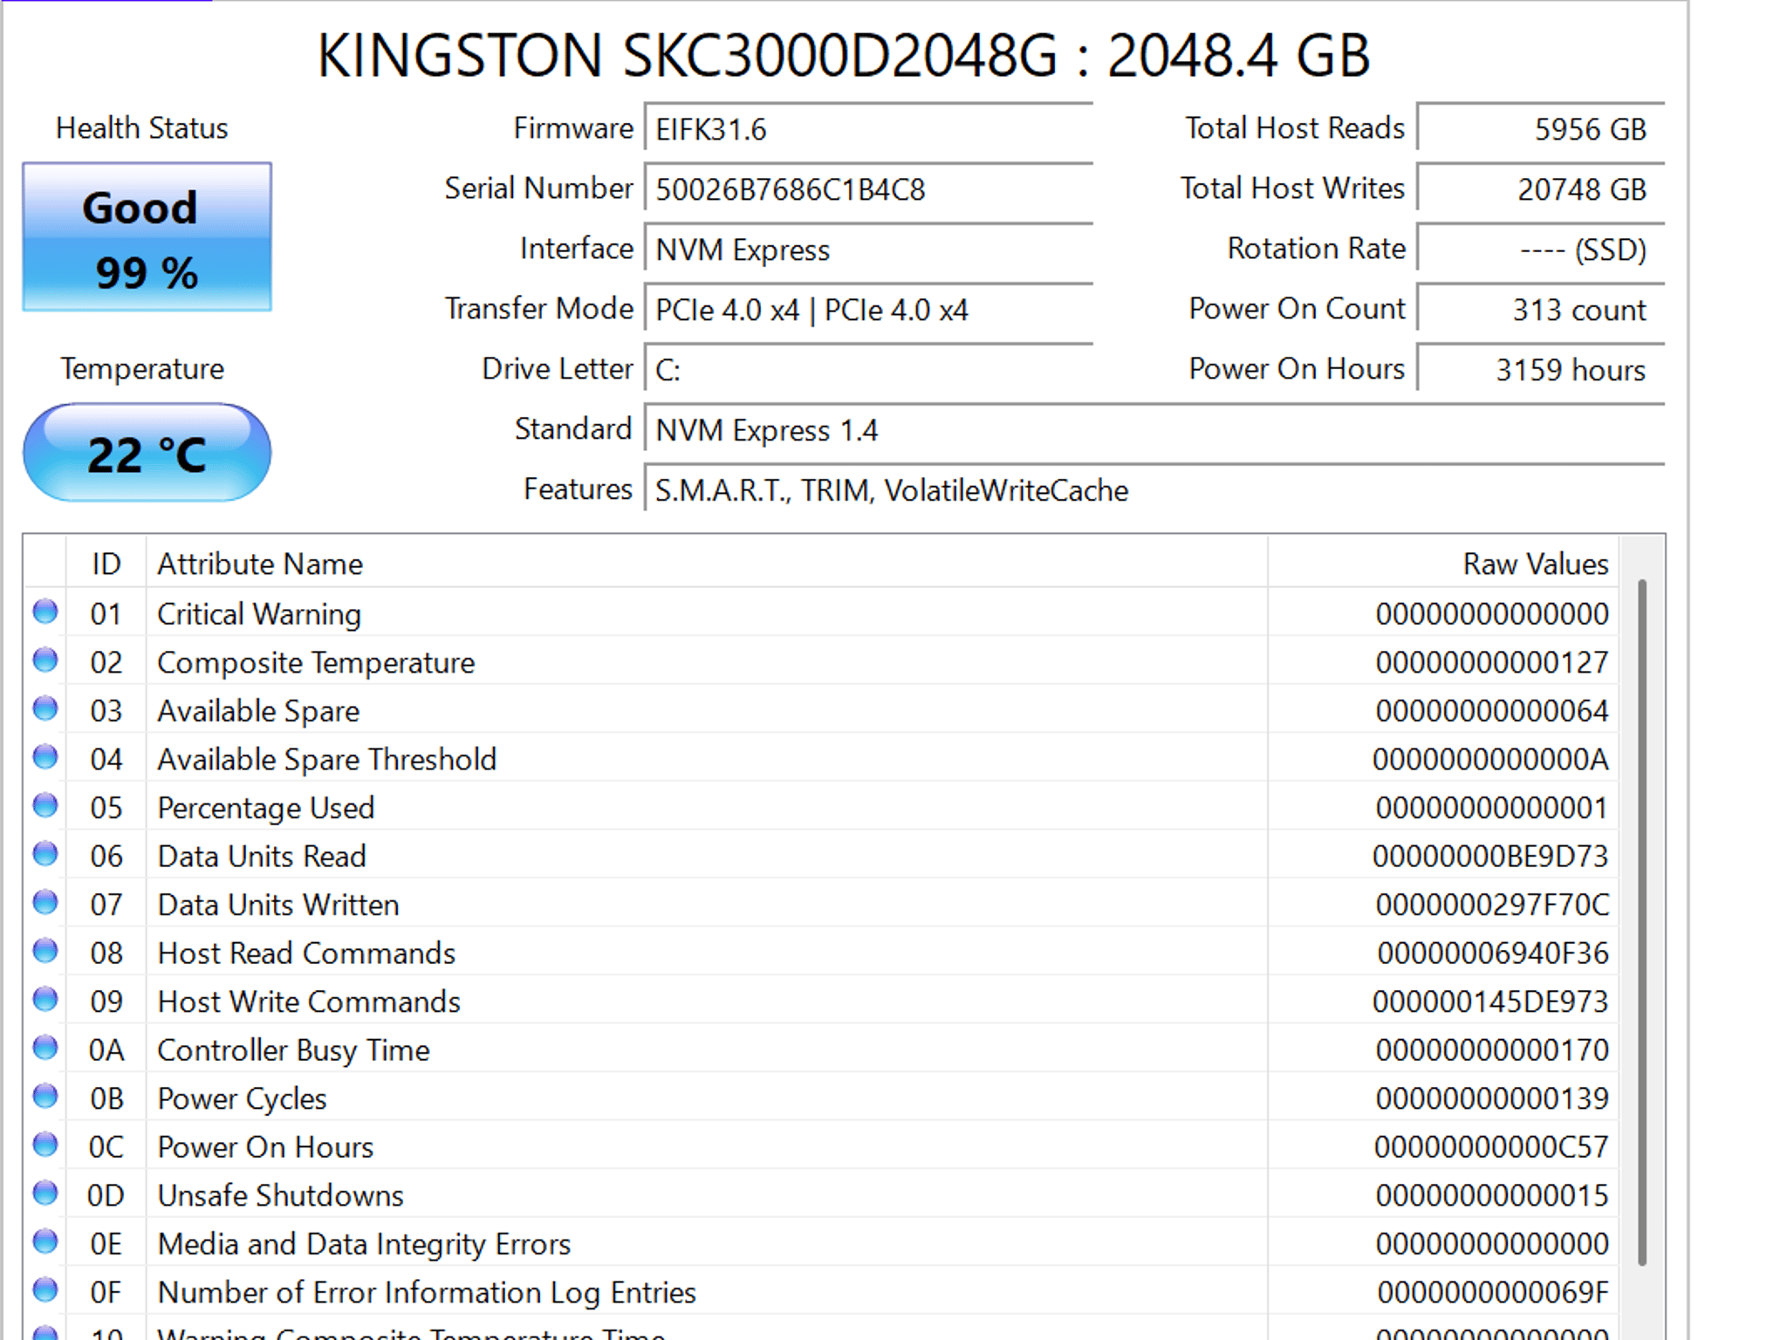Select the Unsafe Shutdowns attribute name
The image size is (1787, 1340).
coord(280,1195)
